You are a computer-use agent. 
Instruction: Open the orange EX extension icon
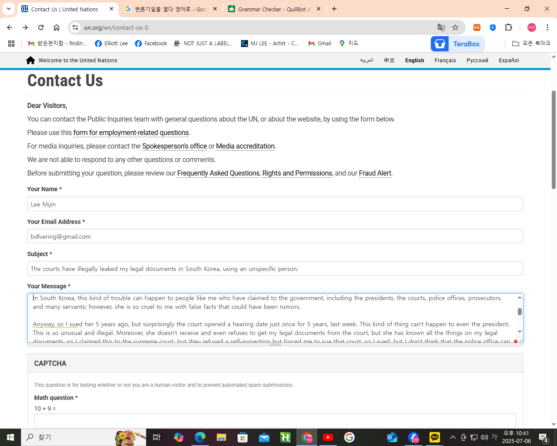coord(477,27)
